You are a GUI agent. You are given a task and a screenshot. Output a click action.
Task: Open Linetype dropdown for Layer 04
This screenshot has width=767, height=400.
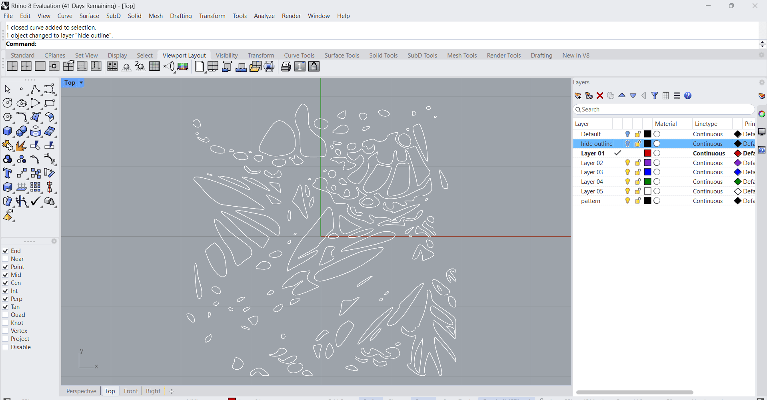(x=707, y=182)
